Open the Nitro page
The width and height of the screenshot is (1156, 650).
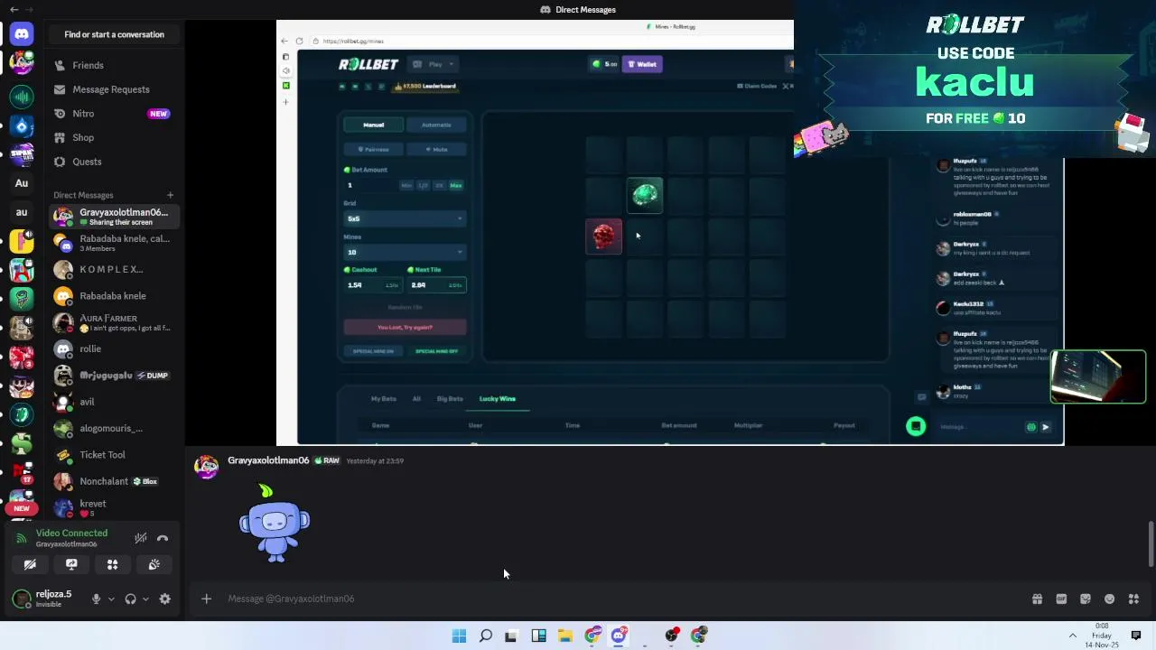[x=114, y=114]
